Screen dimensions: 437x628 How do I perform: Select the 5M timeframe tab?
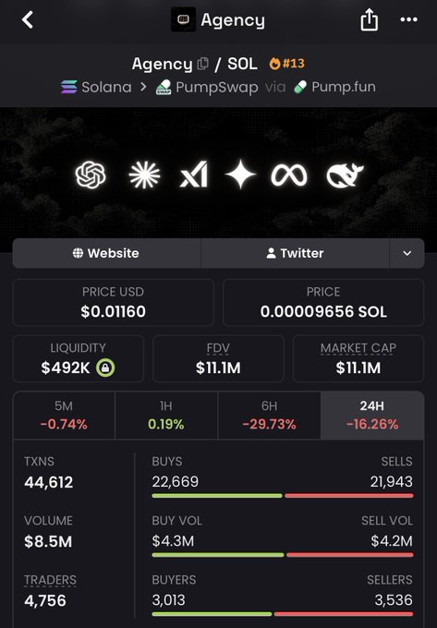(x=64, y=415)
